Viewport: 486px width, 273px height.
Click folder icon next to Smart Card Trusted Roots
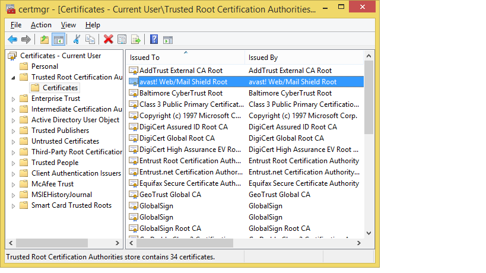click(24, 205)
